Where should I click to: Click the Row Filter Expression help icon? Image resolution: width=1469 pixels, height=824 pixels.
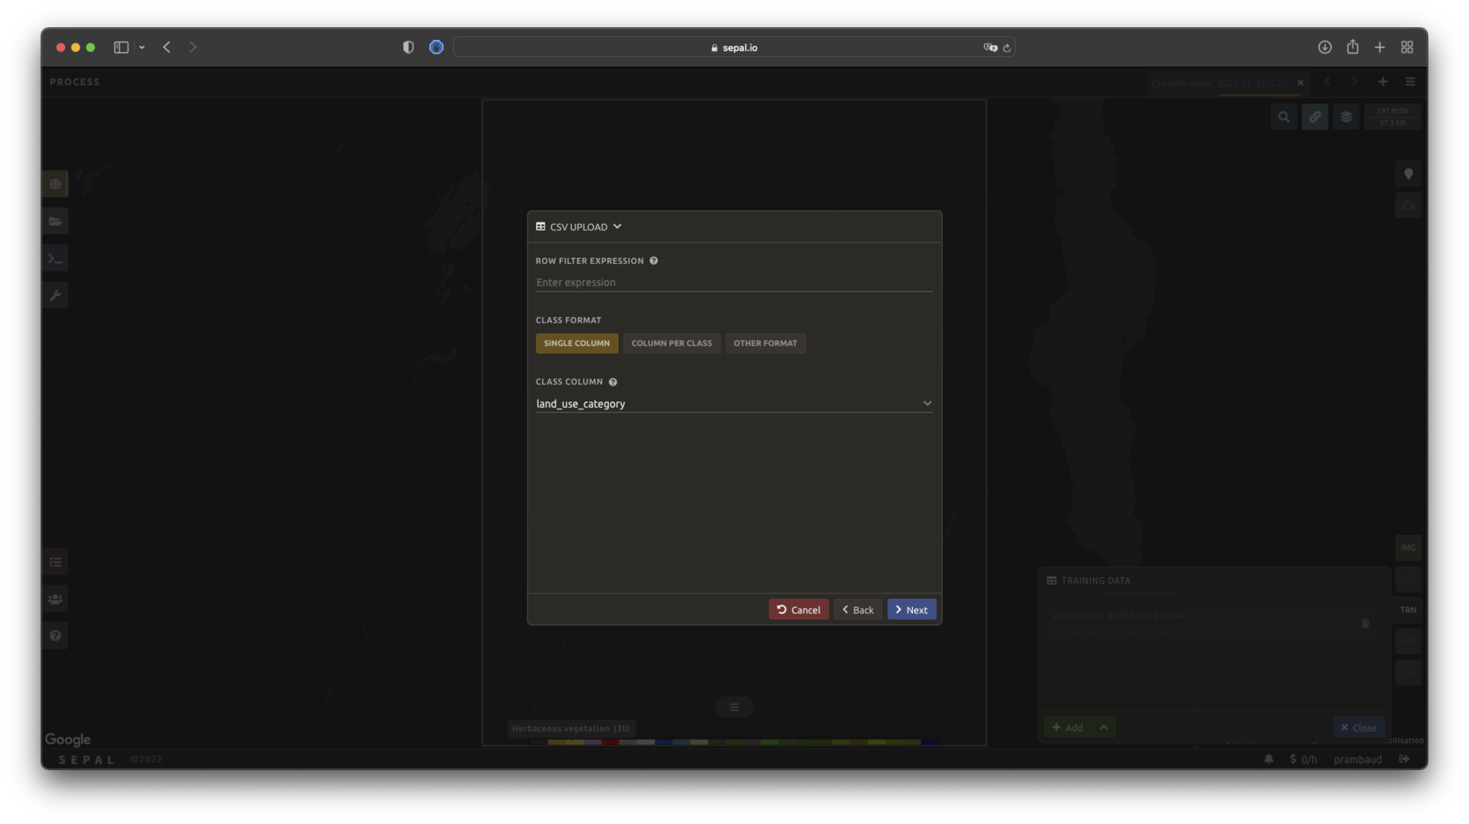pyautogui.click(x=654, y=261)
